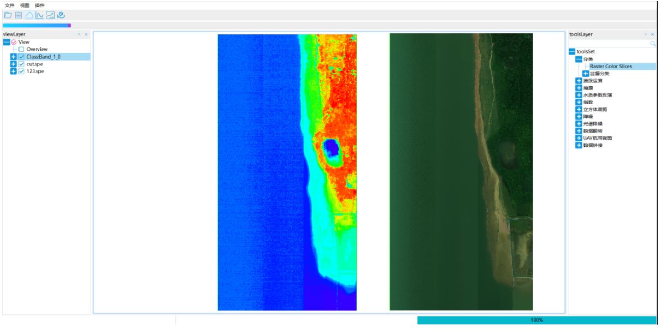Image resolution: width=661 pixels, height=329 pixels.
Task: Click the toolsLayer panel title
Action: tap(581, 34)
